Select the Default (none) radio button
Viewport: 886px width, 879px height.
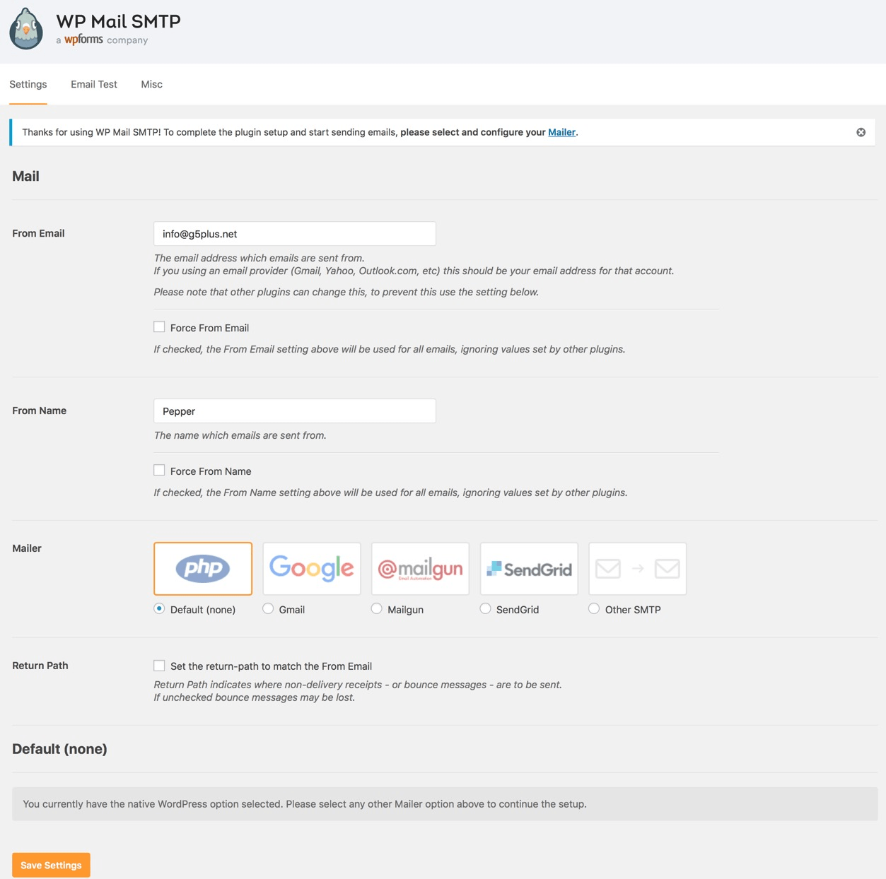pyautogui.click(x=159, y=608)
